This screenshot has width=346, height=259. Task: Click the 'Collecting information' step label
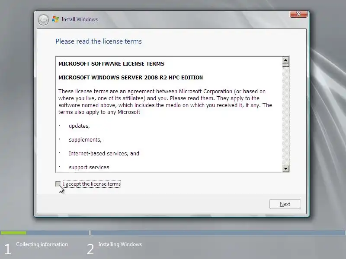42,244
